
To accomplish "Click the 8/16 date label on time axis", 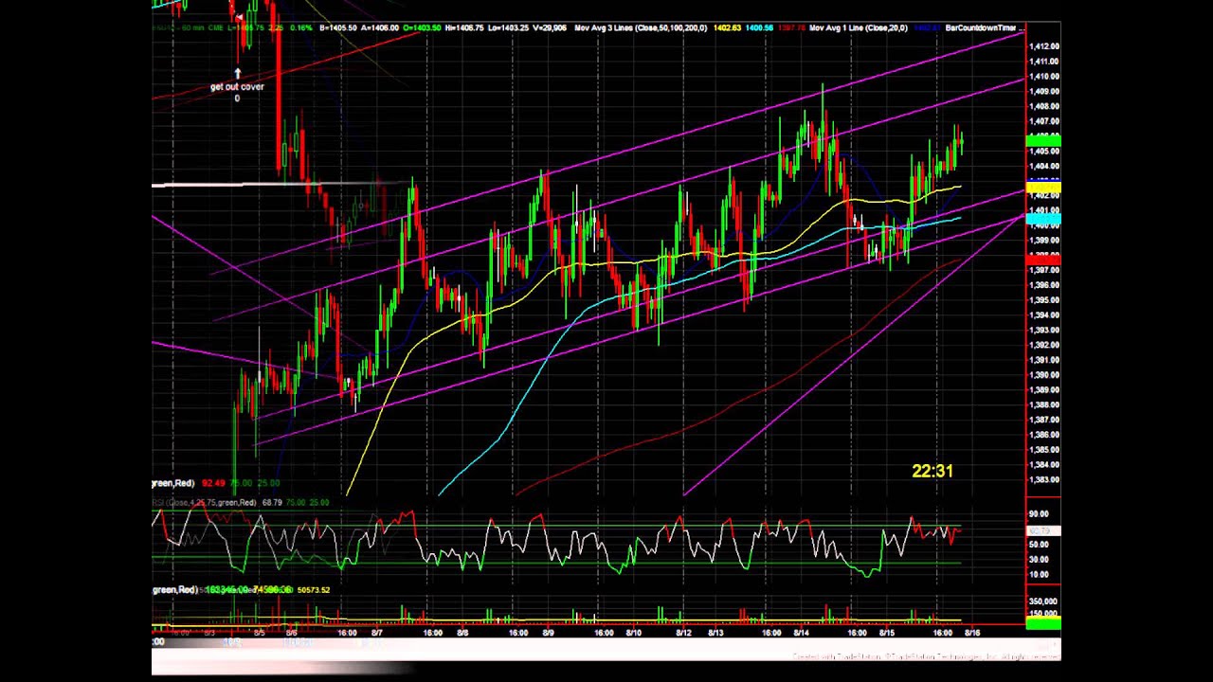I will pyautogui.click(x=971, y=633).
